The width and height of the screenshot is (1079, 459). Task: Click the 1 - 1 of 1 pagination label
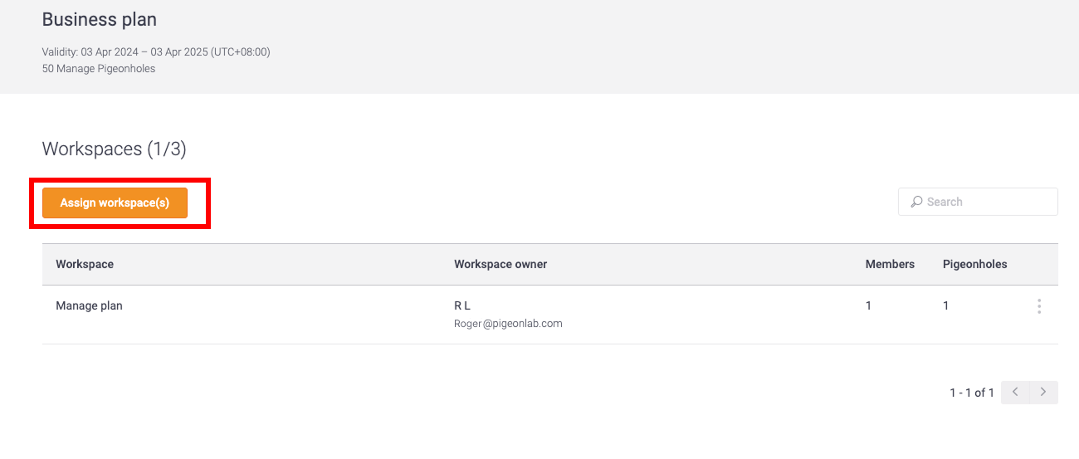coord(972,393)
